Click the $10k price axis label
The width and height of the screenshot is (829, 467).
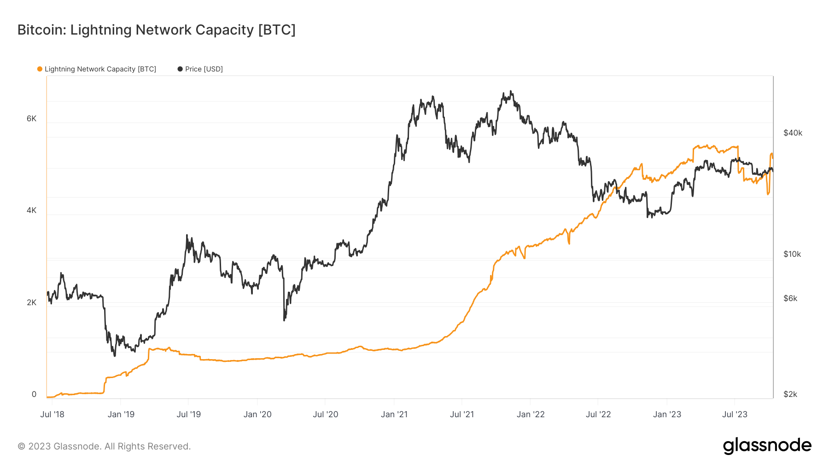(792, 254)
